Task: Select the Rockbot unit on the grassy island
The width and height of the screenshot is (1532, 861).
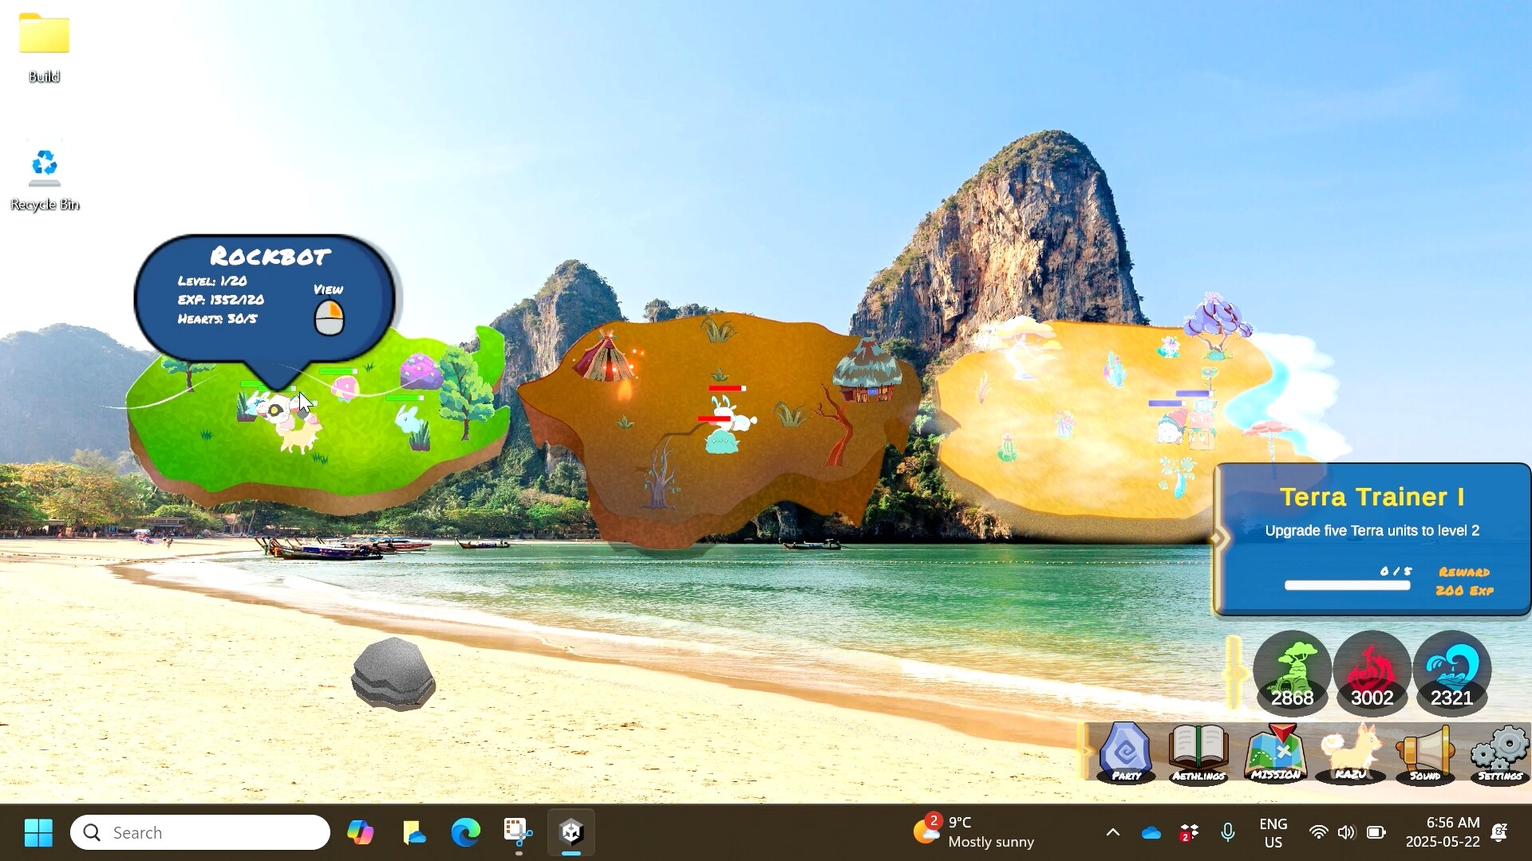Action: (275, 411)
